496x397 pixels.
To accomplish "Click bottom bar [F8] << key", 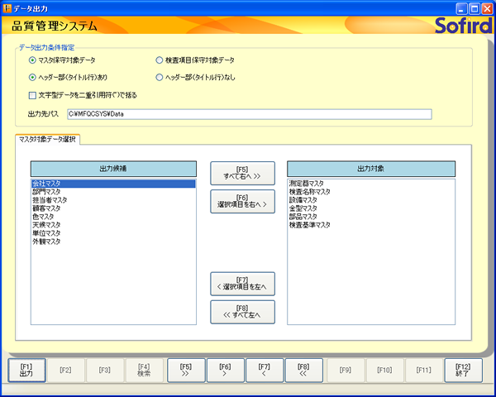I will pyautogui.click(x=304, y=369).
